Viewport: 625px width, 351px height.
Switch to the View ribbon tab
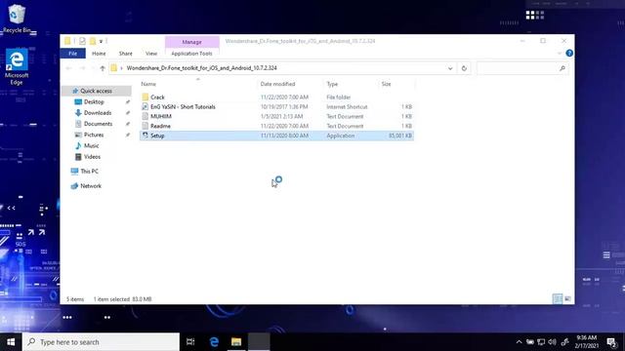tap(151, 54)
